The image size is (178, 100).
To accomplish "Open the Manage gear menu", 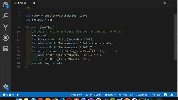I will click(x=6, y=87).
